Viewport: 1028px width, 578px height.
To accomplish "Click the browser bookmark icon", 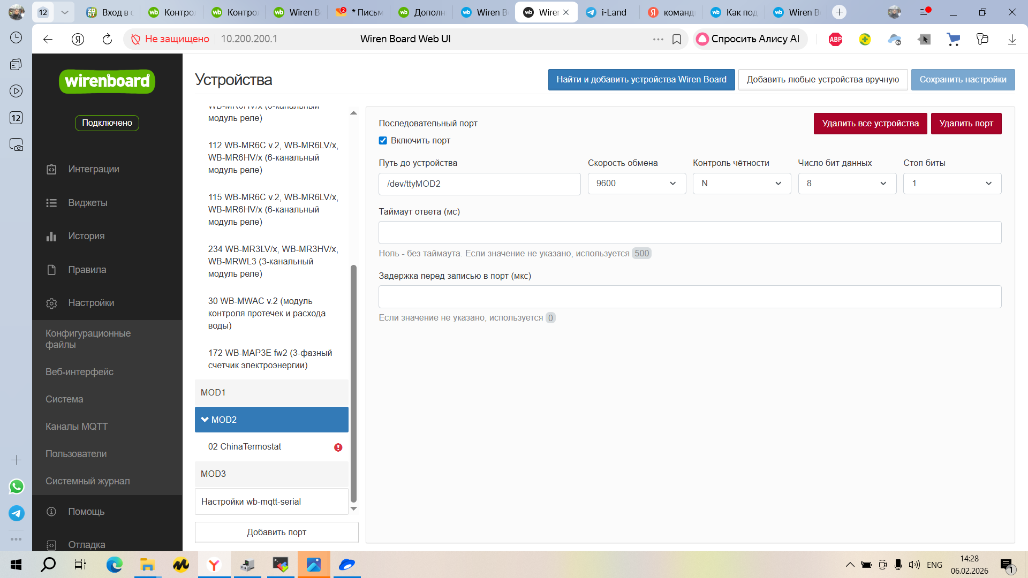I will pyautogui.click(x=677, y=39).
